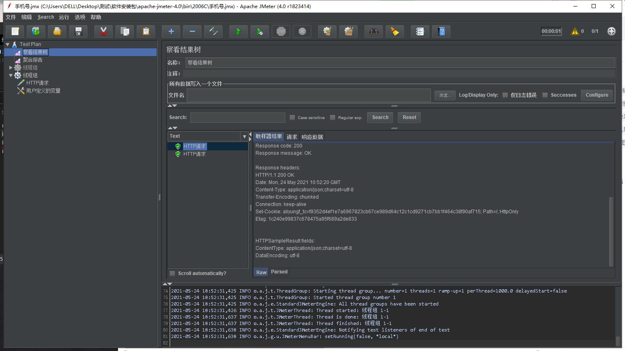This screenshot has width=625, height=351.
Task: Open the Search menu
Action: (x=46, y=17)
